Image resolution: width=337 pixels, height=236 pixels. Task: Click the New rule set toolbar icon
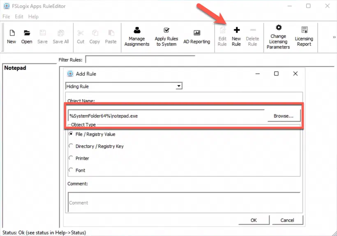coord(12,33)
